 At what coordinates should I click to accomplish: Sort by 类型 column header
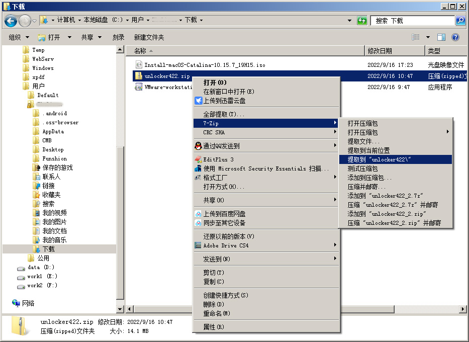(446, 51)
